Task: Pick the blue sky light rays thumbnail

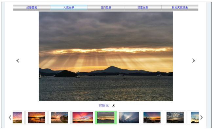Action: pos(129,117)
